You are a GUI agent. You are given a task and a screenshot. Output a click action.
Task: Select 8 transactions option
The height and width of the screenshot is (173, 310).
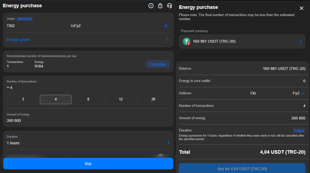[88, 99]
